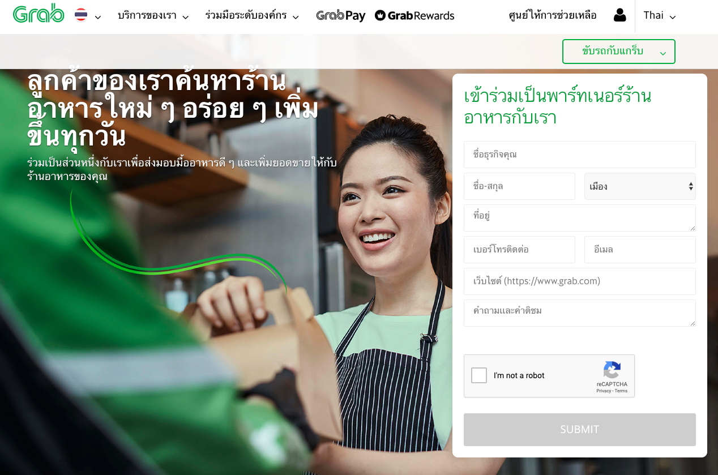Click the reCAPTCHA logo icon

612,371
